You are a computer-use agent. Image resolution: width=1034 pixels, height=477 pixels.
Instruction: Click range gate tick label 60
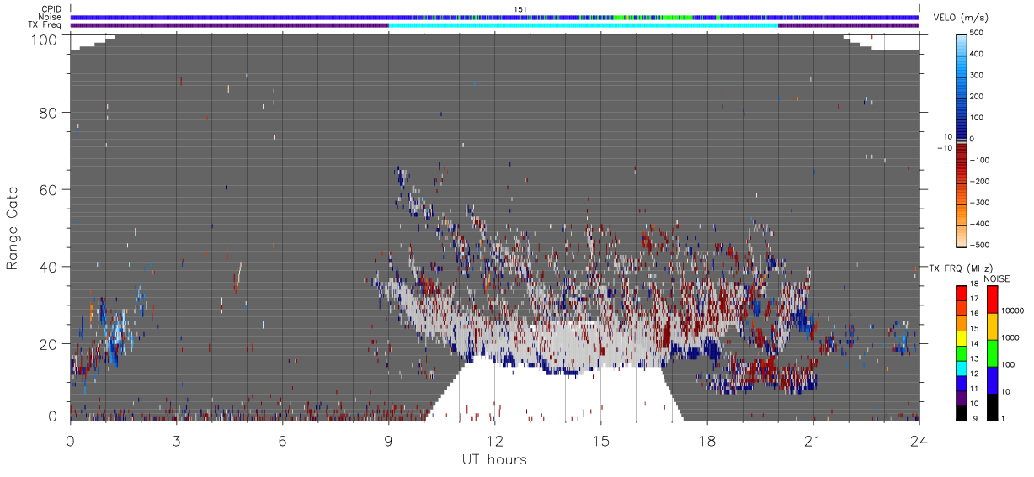pyautogui.click(x=49, y=189)
